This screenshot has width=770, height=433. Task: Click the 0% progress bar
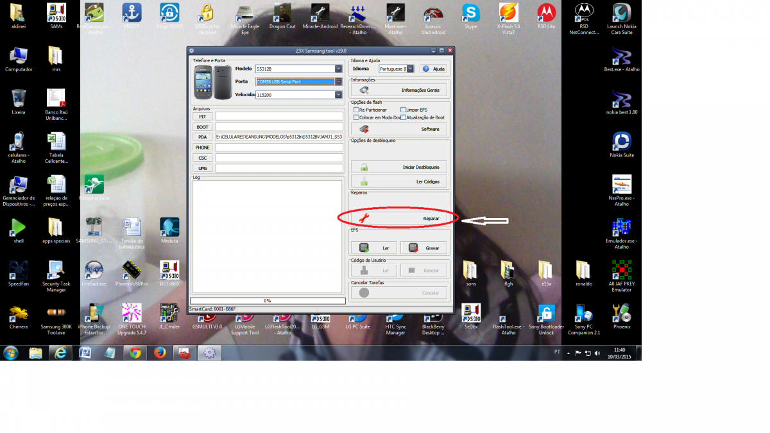(268, 300)
